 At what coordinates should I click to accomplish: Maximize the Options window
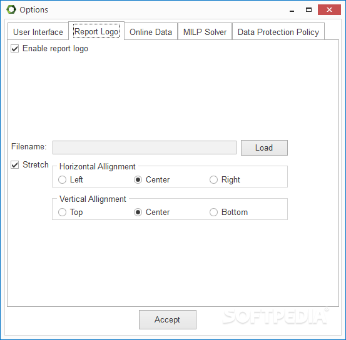pos(308,10)
